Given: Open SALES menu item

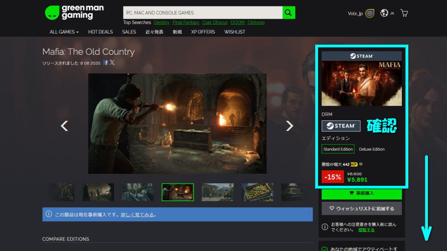Looking at the screenshot, I should pos(129,32).
